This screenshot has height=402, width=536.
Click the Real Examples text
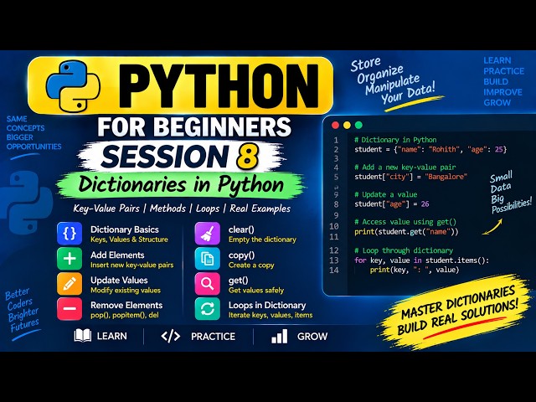click(260, 209)
